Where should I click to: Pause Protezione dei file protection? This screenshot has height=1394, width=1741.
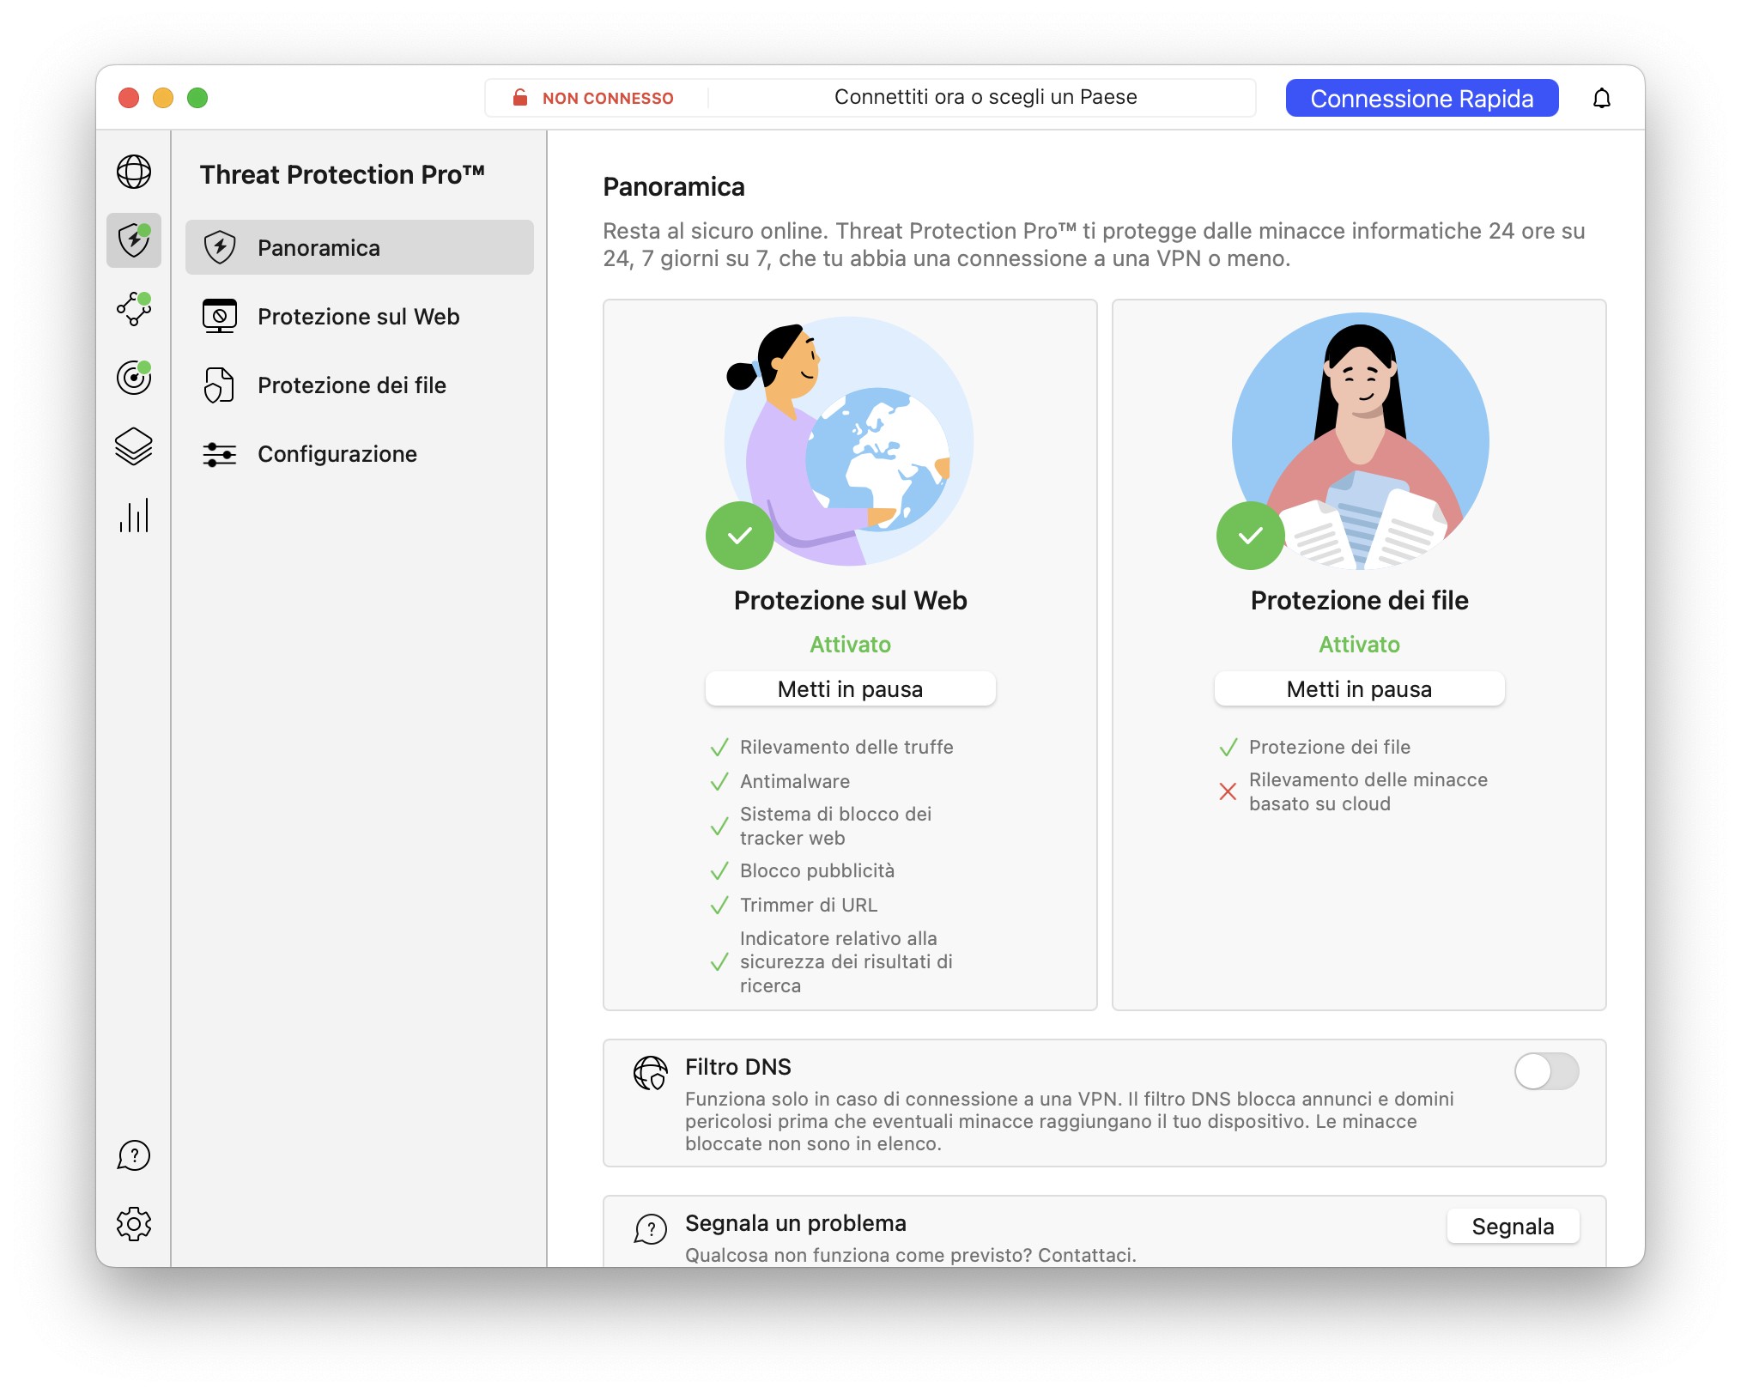[1358, 688]
